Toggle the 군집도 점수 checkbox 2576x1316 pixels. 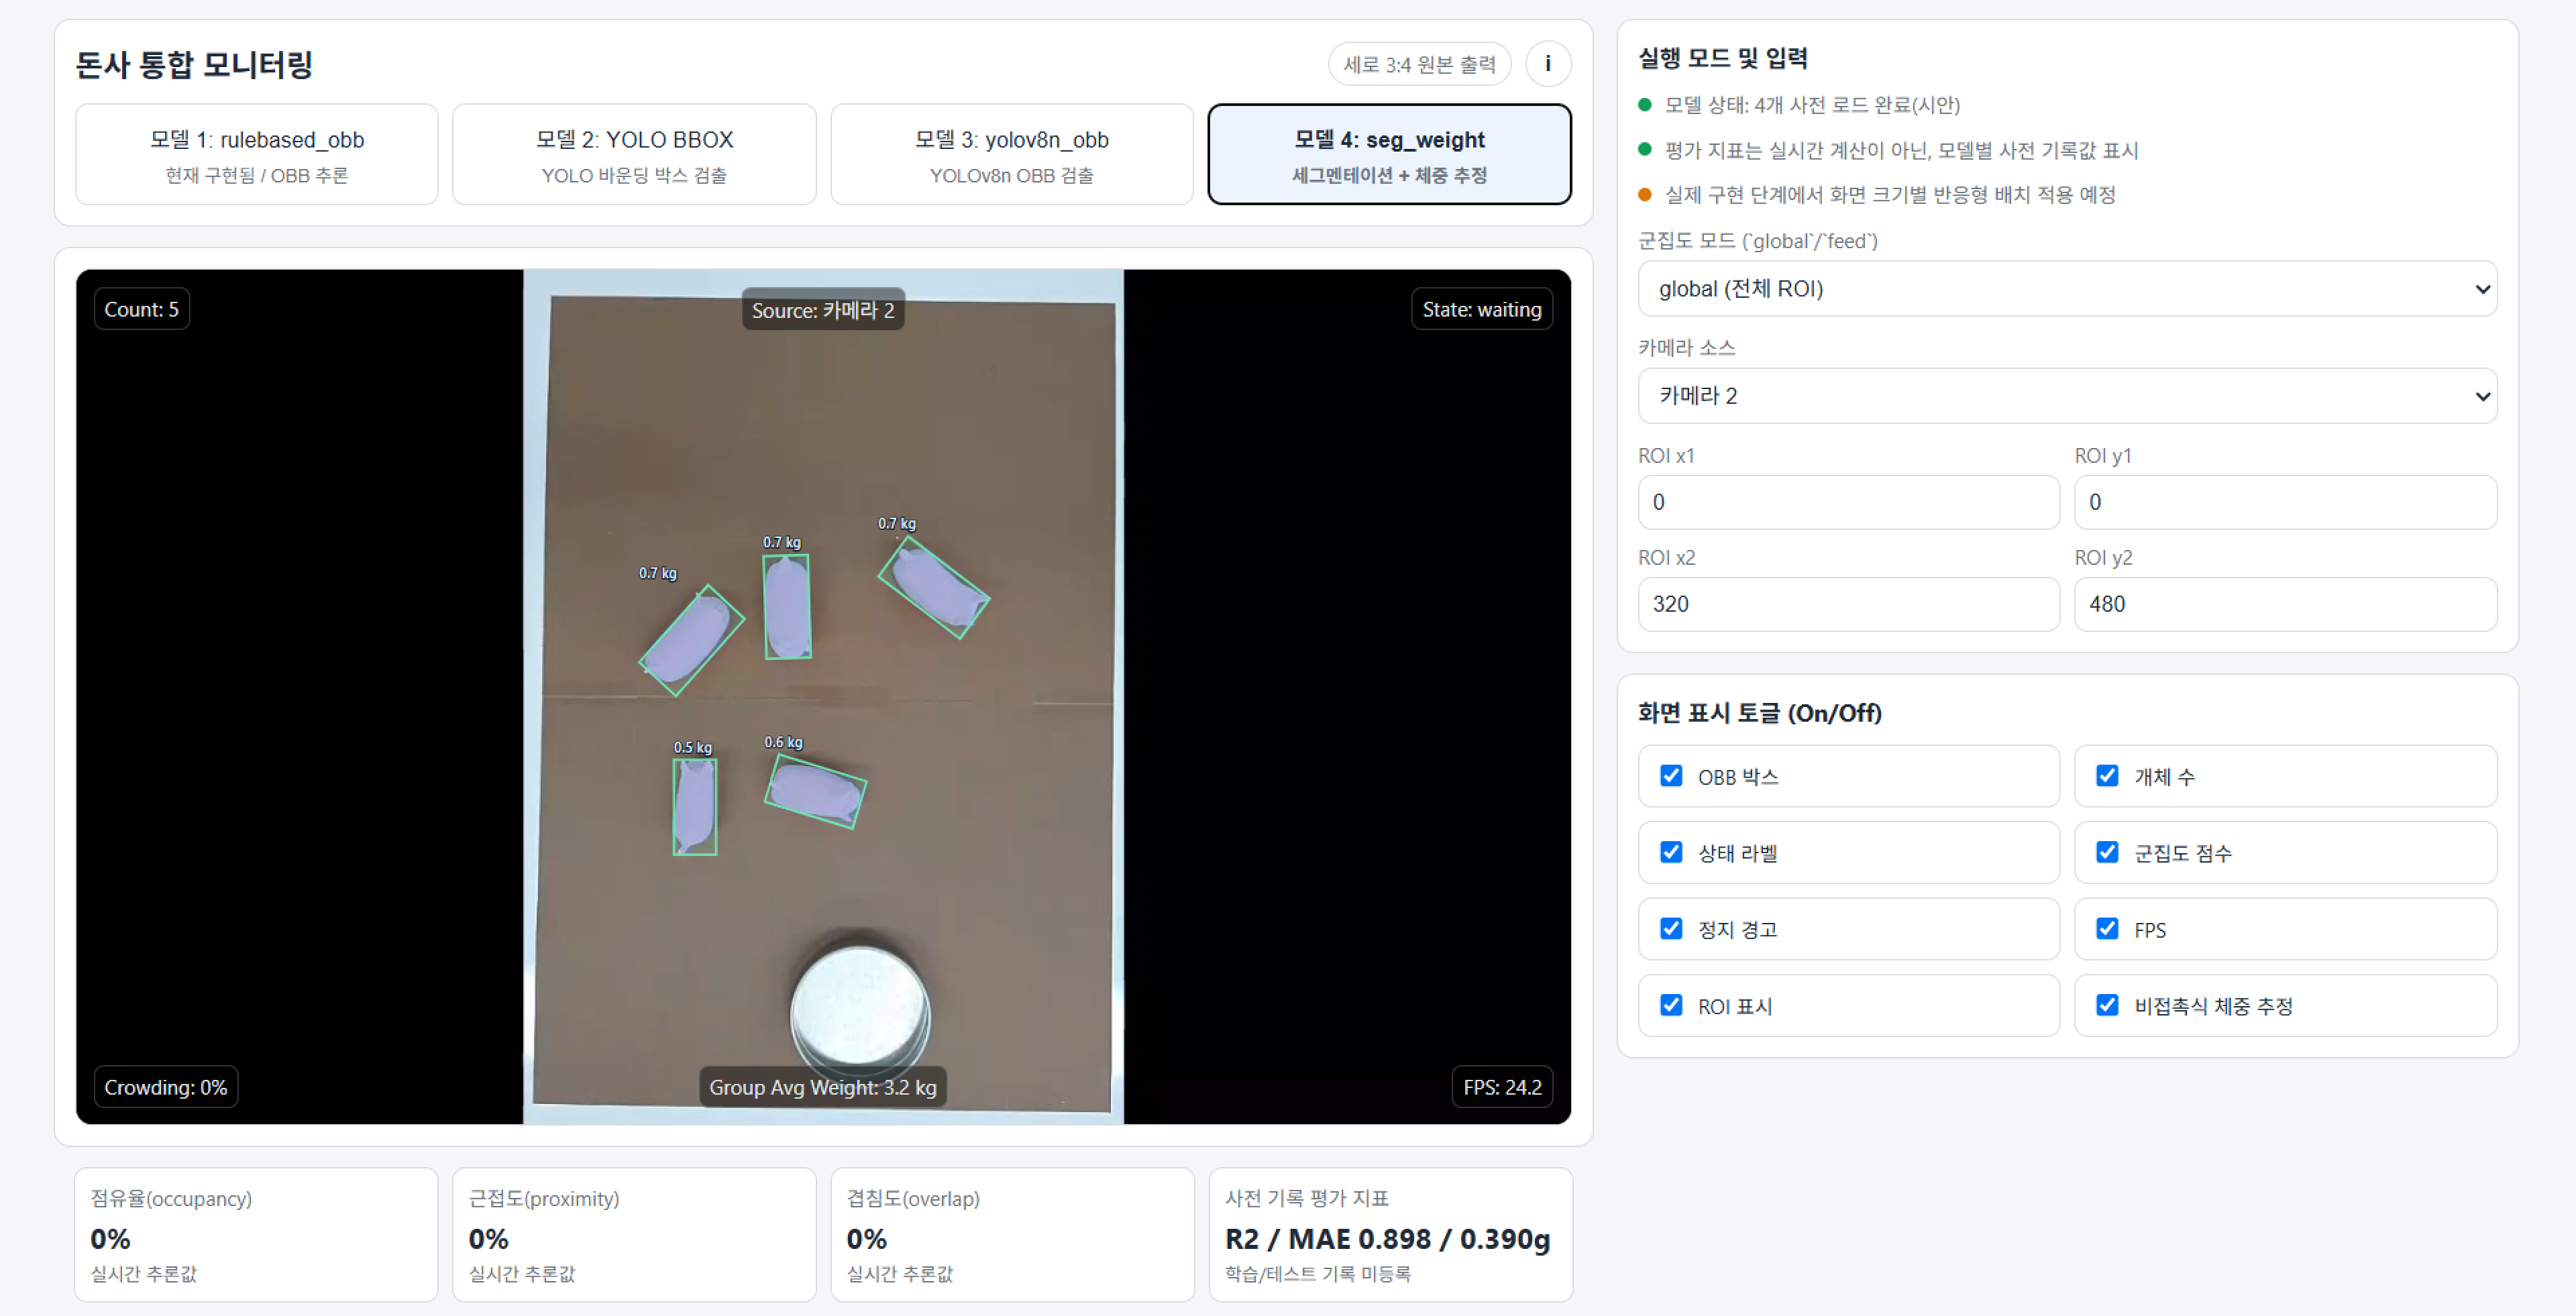2107,852
